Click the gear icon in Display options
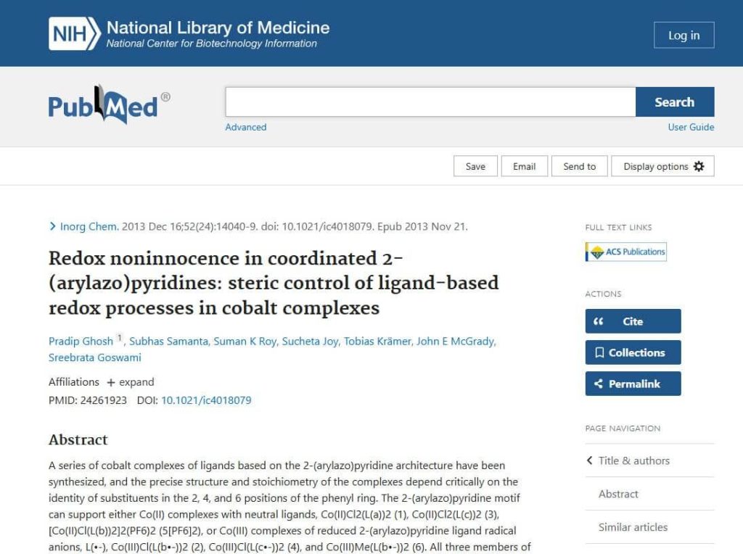743x554 pixels. pyautogui.click(x=699, y=166)
